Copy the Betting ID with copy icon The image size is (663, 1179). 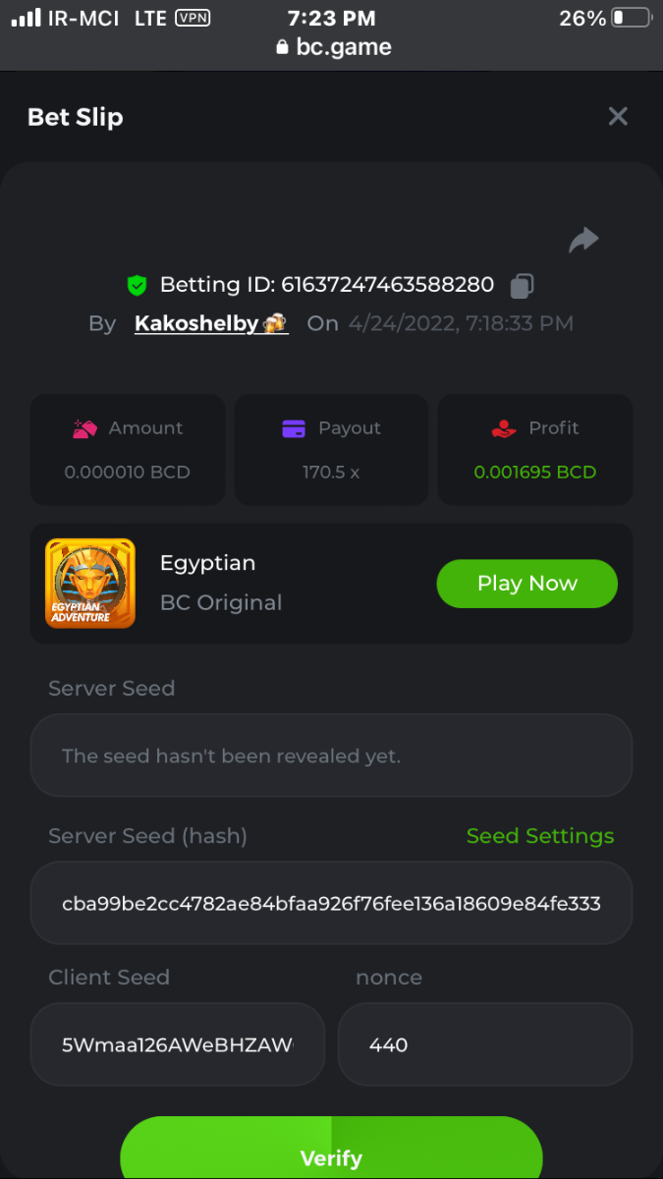[522, 286]
